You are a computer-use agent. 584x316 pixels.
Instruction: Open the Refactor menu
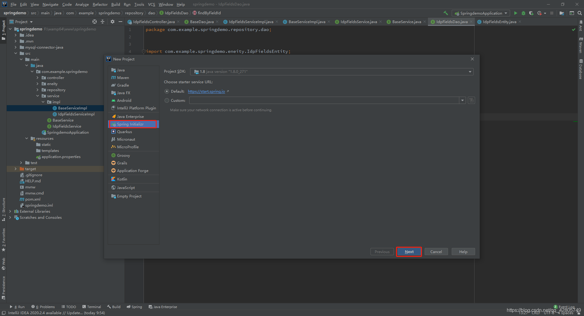point(100,4)
